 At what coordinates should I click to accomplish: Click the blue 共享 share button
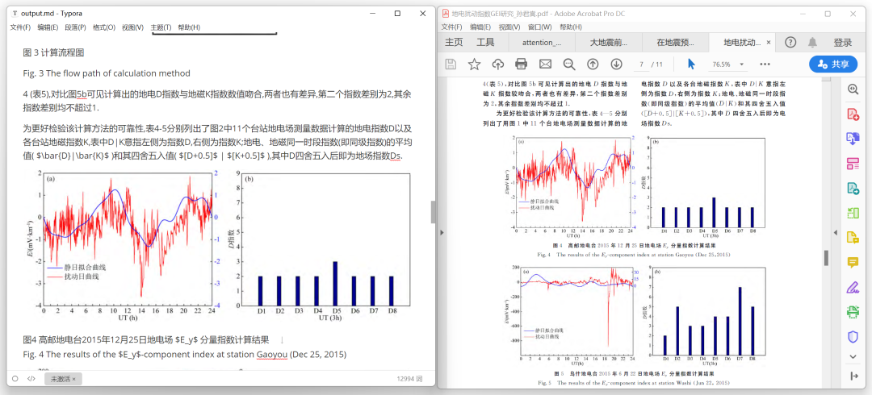click(x=833, y=64)
